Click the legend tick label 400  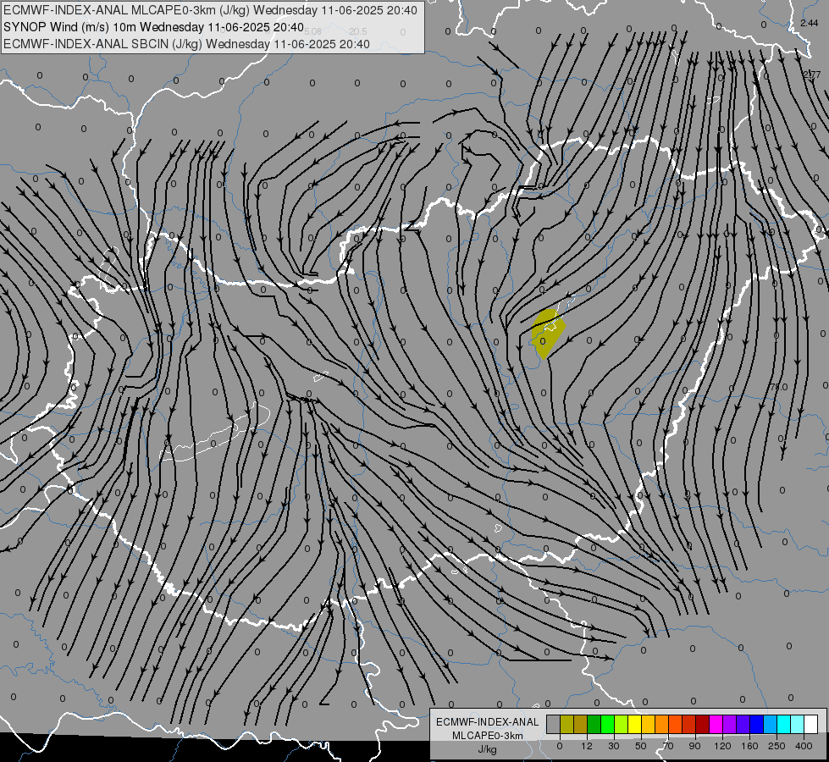[804, 746]
